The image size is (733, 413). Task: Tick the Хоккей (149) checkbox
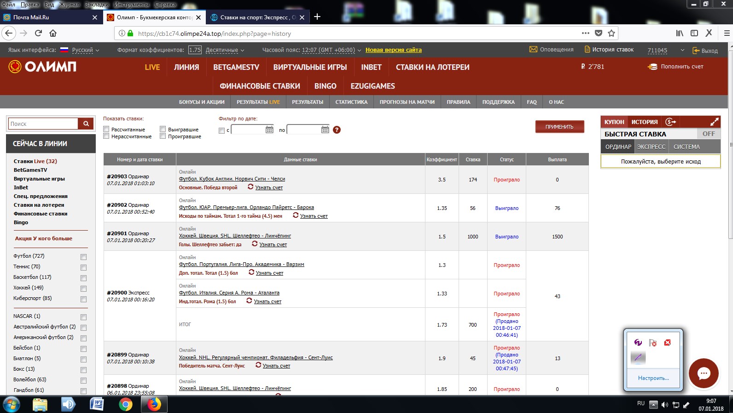[83, 289]
